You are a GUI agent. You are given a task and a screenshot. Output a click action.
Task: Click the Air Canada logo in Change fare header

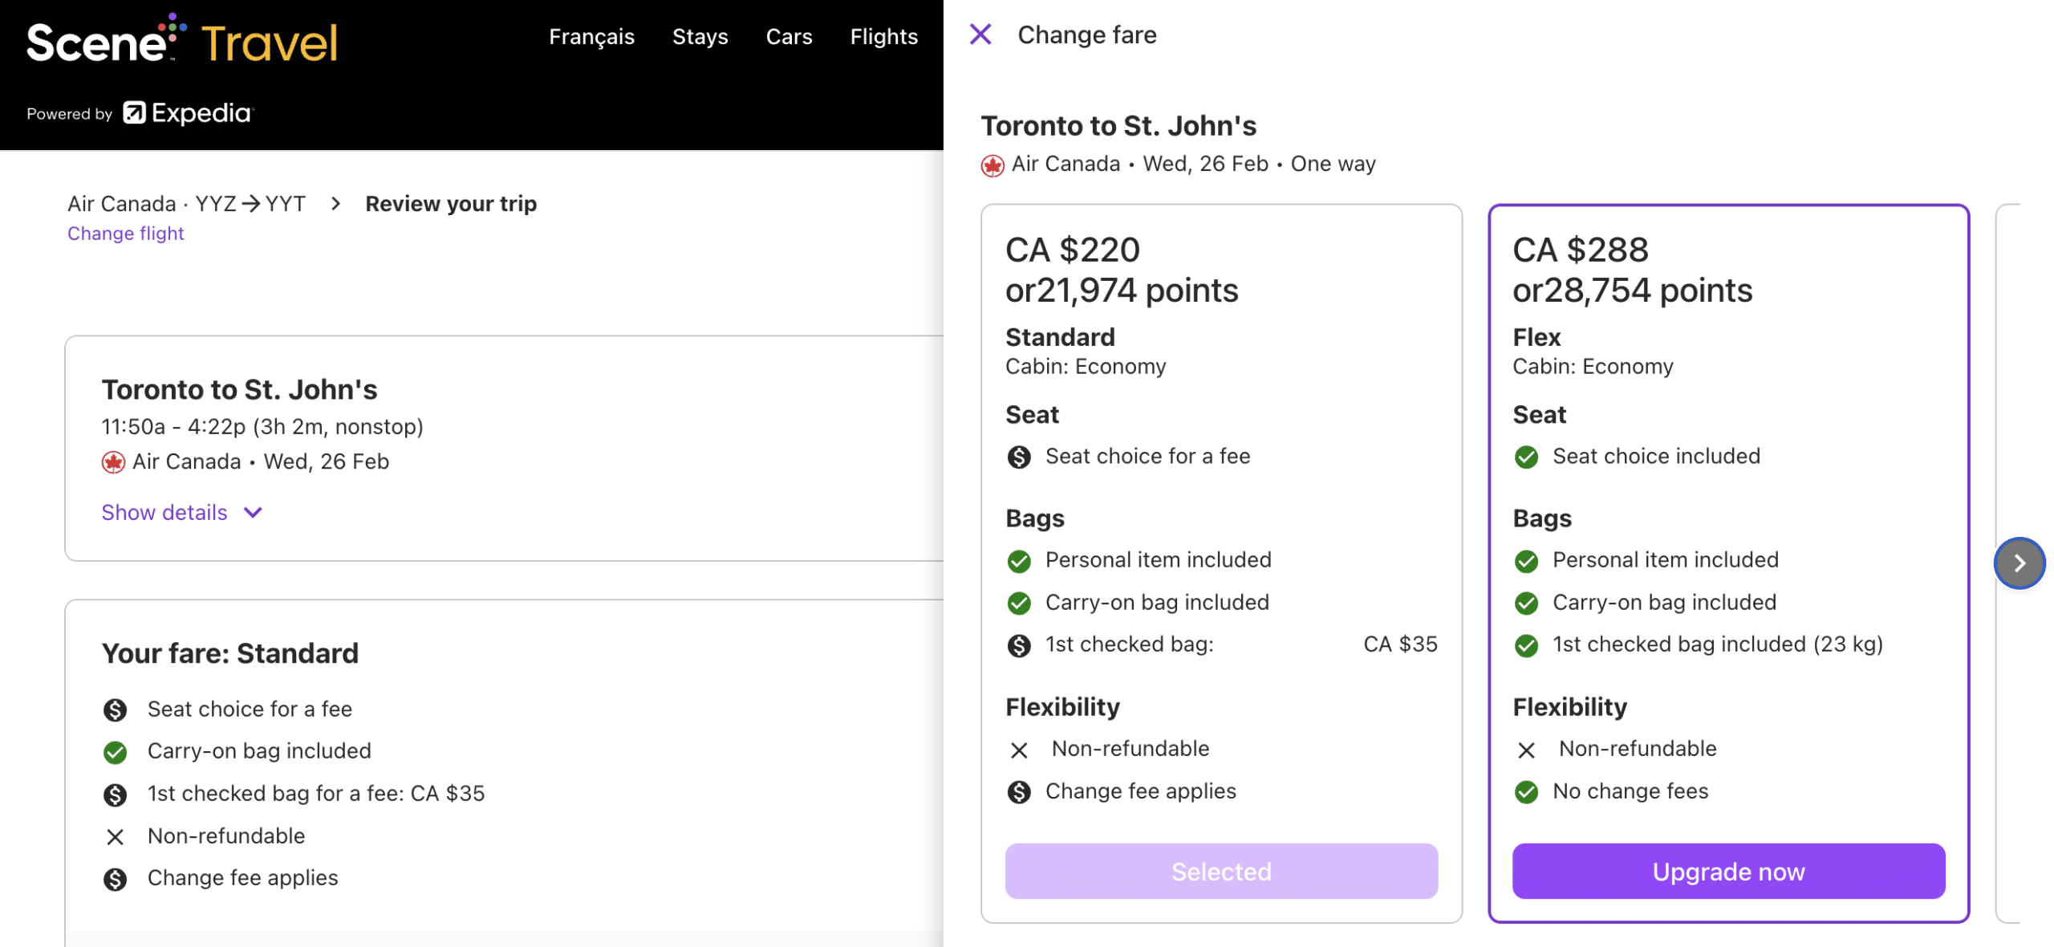point(992,165)
